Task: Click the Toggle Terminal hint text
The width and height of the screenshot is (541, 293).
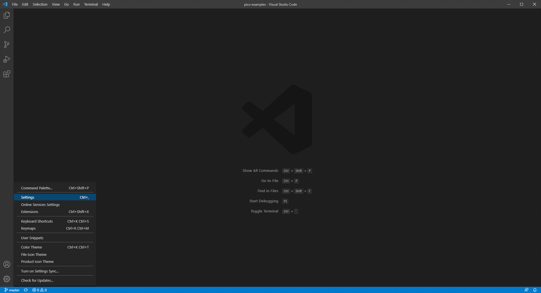Action: click(264, 211)
